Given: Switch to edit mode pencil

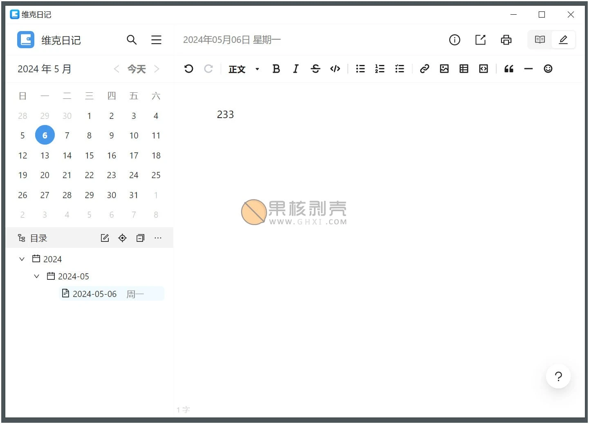Looking at the screenshot, I should (563, 40).
